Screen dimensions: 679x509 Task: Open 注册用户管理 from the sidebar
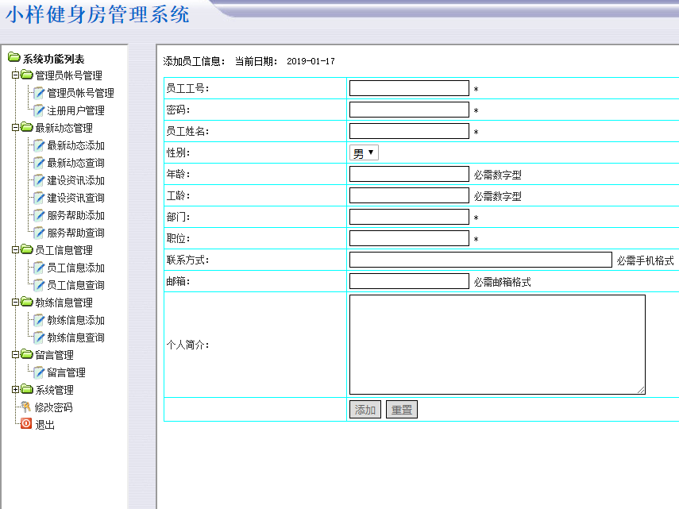tap(75, 110)
